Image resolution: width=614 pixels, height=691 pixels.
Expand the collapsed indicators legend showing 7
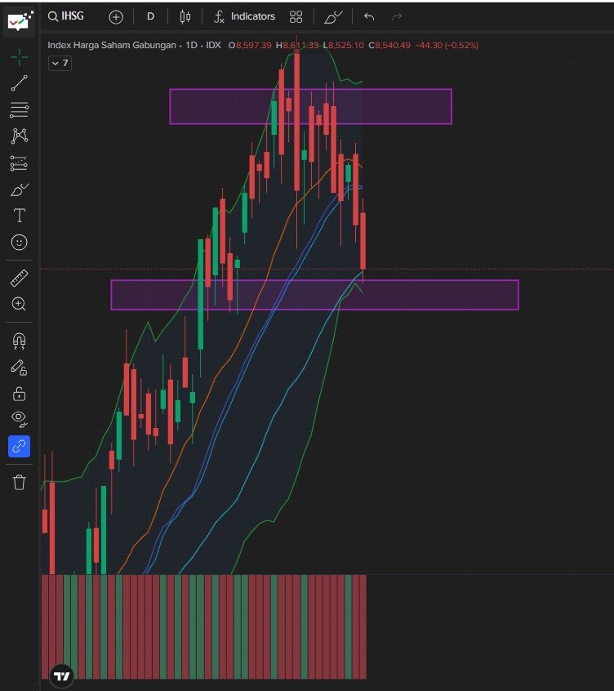pos(60,63)
